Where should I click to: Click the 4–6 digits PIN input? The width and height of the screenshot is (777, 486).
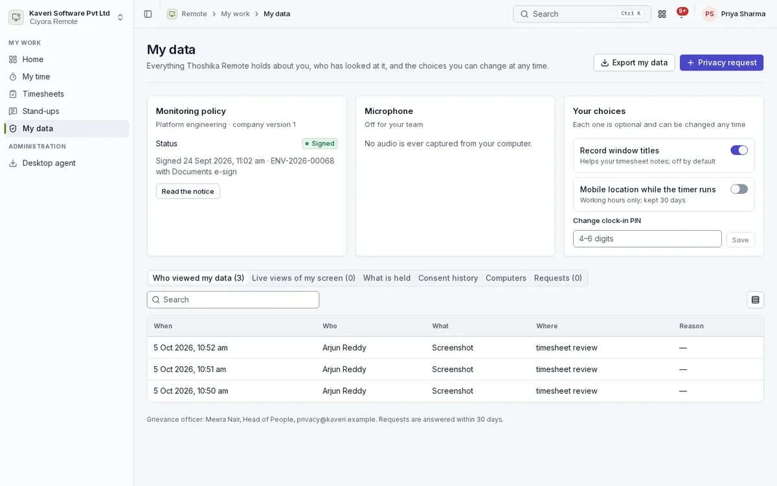click(647, 238)
